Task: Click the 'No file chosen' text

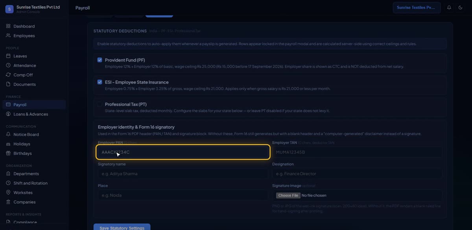Action: [314, 195]
